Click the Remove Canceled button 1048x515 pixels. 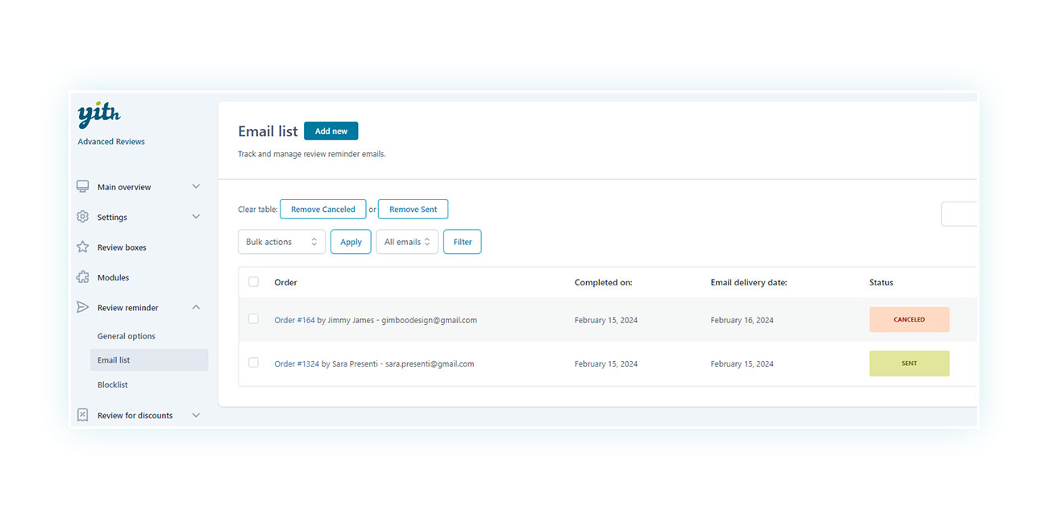click(322, 209)
